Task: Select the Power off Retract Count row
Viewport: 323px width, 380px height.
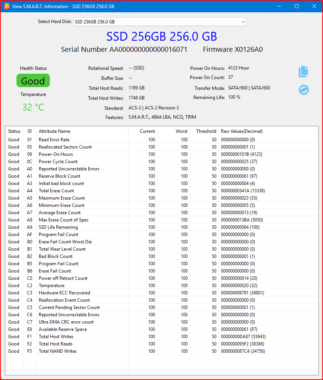Action: (162, 278)
